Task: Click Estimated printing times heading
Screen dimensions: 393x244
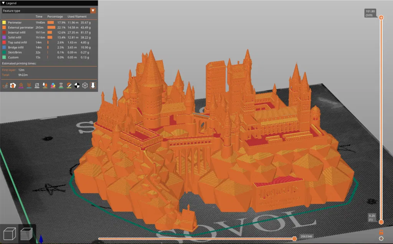Action: click(19, 64)
